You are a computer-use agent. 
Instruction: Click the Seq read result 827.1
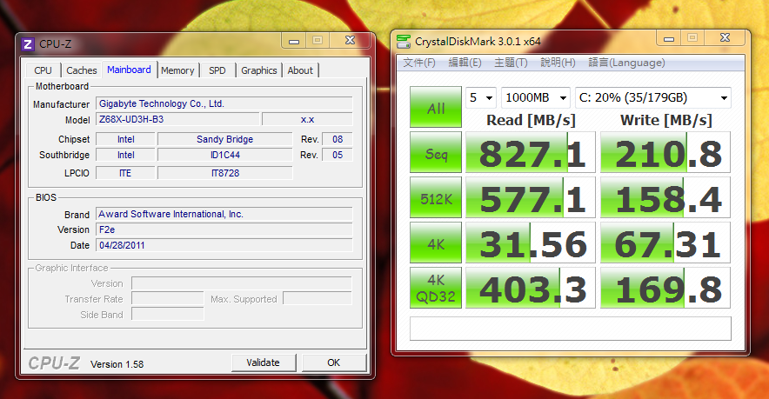pyautogui.click(x=530, y=152)
